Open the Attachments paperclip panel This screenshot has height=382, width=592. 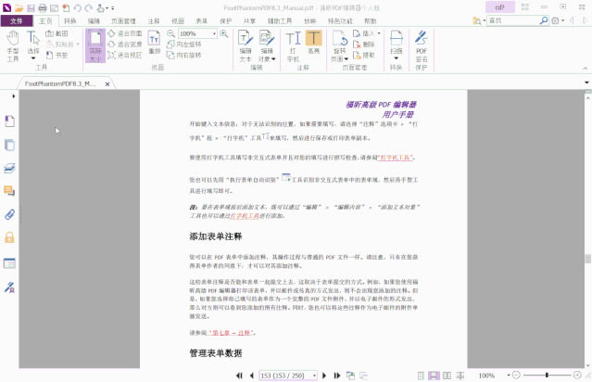[x=9, y=214]
